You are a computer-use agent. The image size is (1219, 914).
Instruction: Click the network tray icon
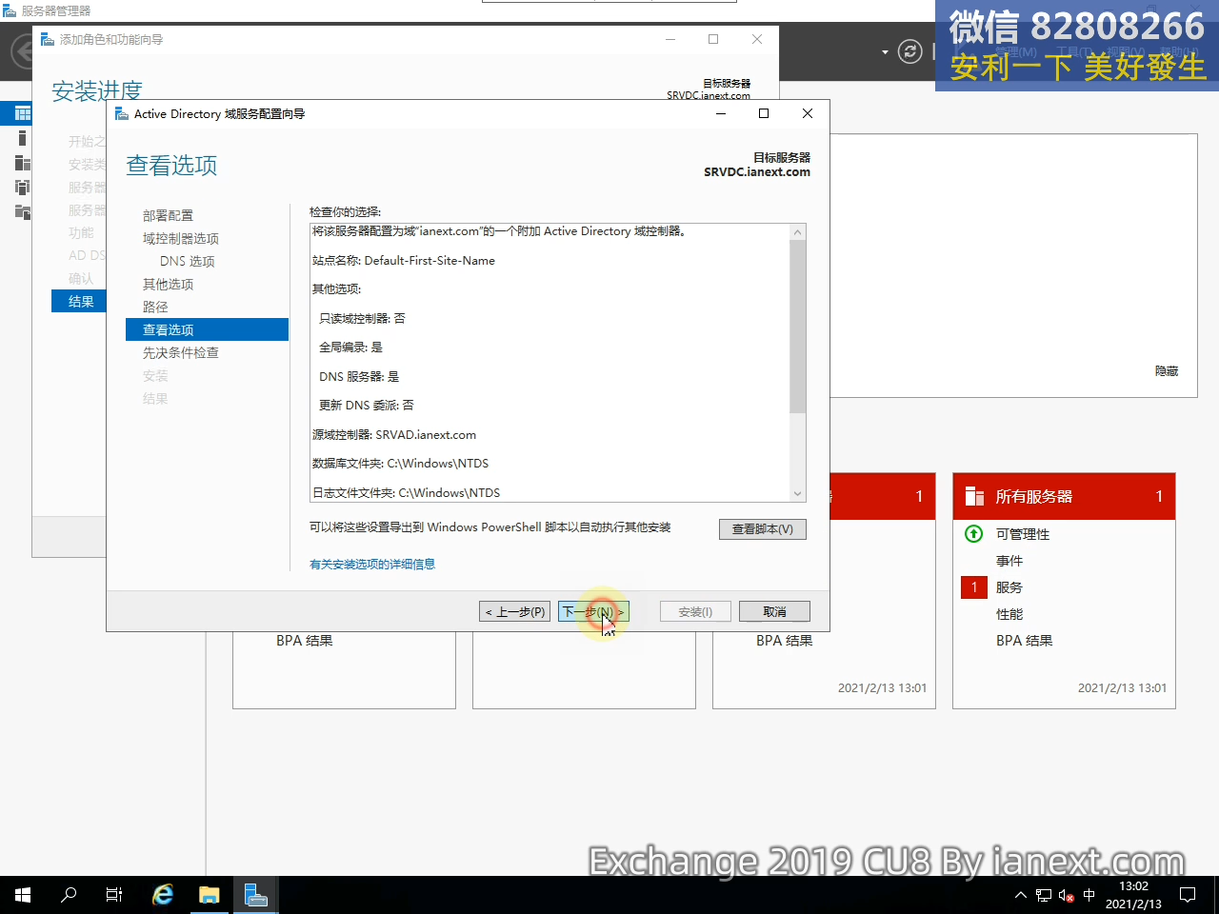(x=1044, y=895)
